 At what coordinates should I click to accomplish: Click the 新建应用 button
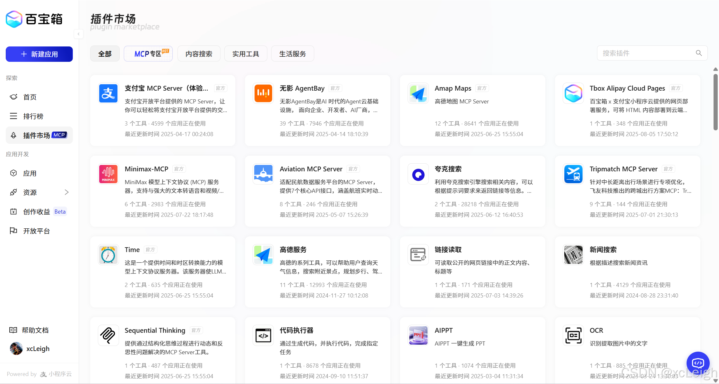pyautogui.click(x=39, y=54)
